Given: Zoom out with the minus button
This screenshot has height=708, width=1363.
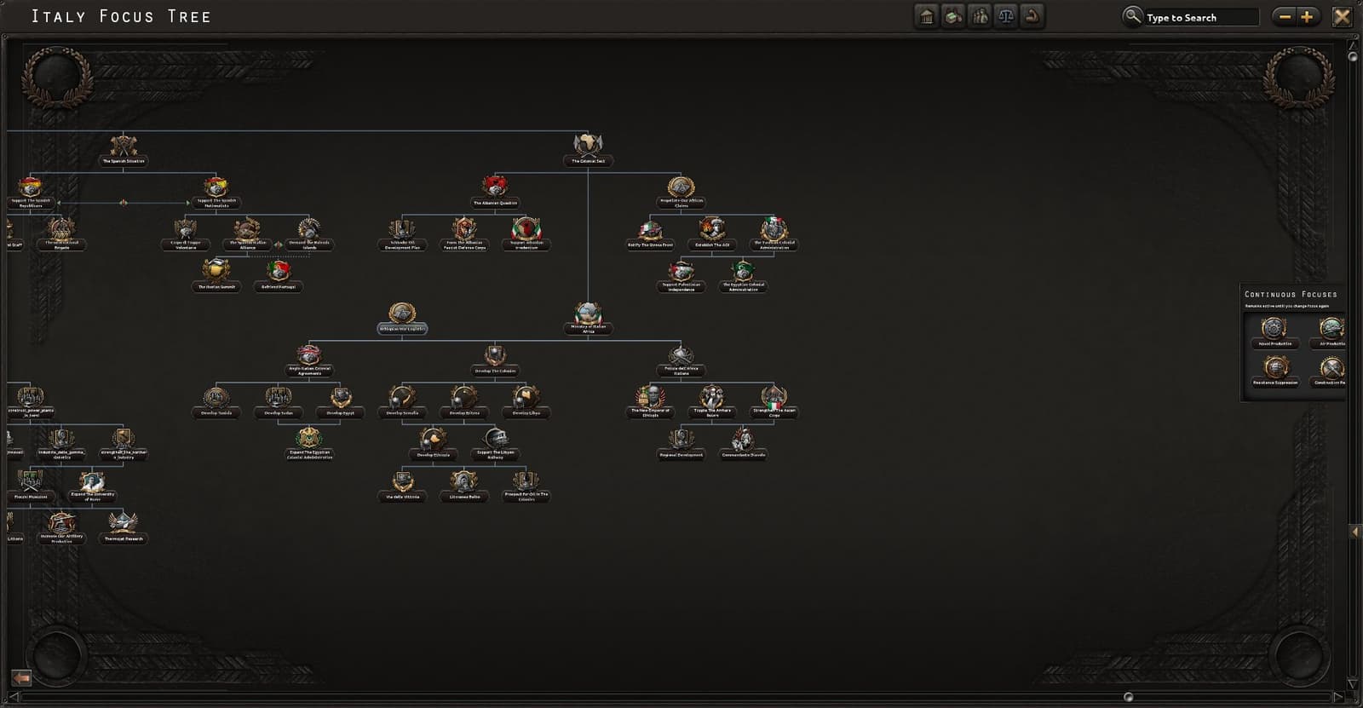Looking at the screenshot, I should [x=1285, y=16].
